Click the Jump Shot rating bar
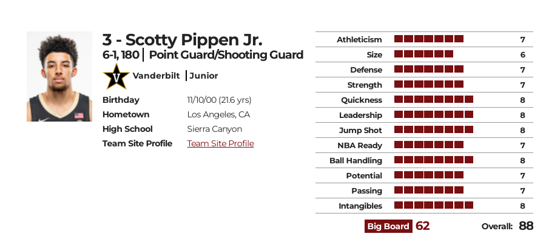Screen dimensions: 546x251 [434, 129]
